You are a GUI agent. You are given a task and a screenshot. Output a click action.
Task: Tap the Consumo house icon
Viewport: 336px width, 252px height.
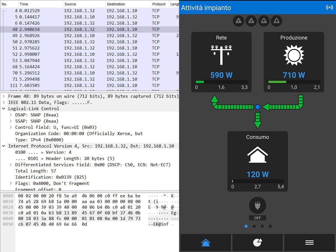point(258,155)
